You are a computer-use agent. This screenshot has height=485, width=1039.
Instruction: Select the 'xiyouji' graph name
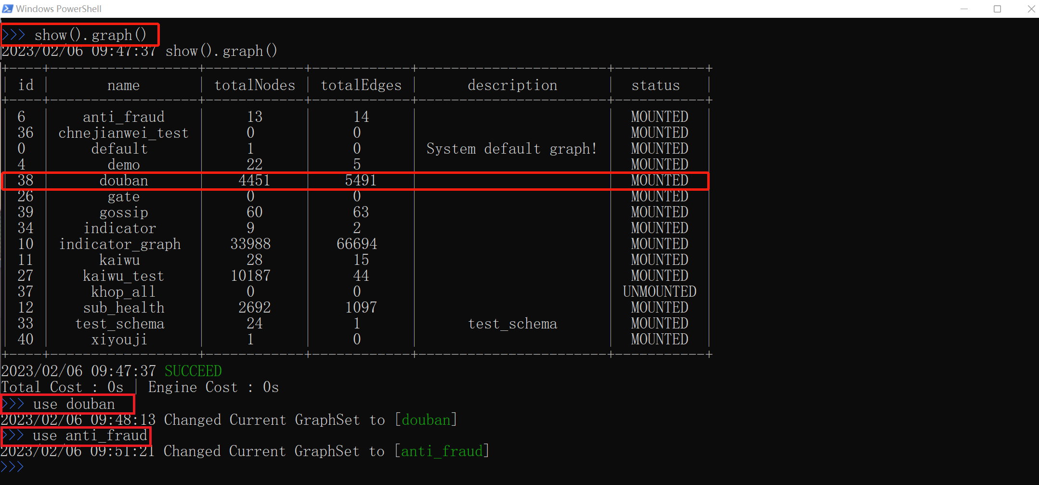(119, 340)
